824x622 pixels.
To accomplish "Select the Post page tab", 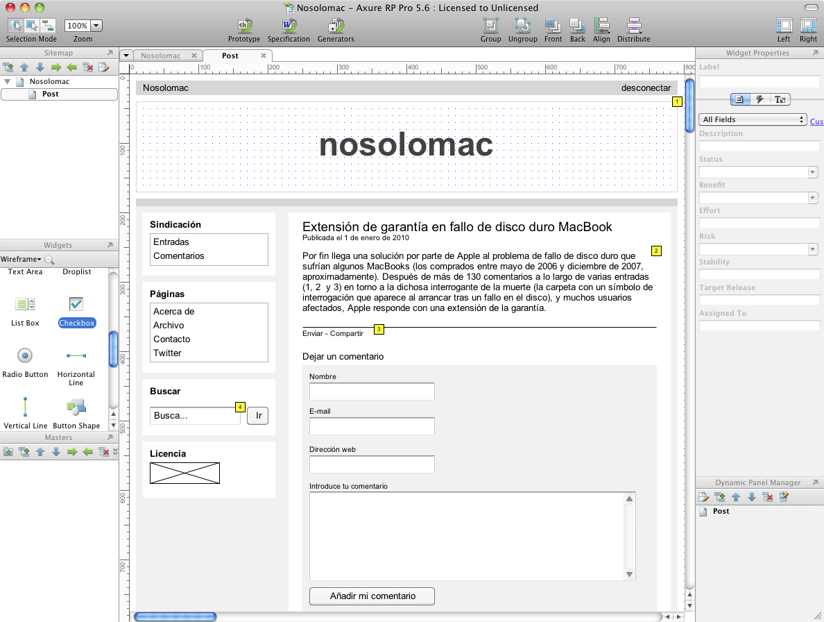I will click(x=230, y=56).
